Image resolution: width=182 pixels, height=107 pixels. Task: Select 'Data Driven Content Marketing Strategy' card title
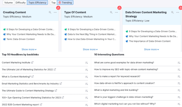[x=146, y=14]
